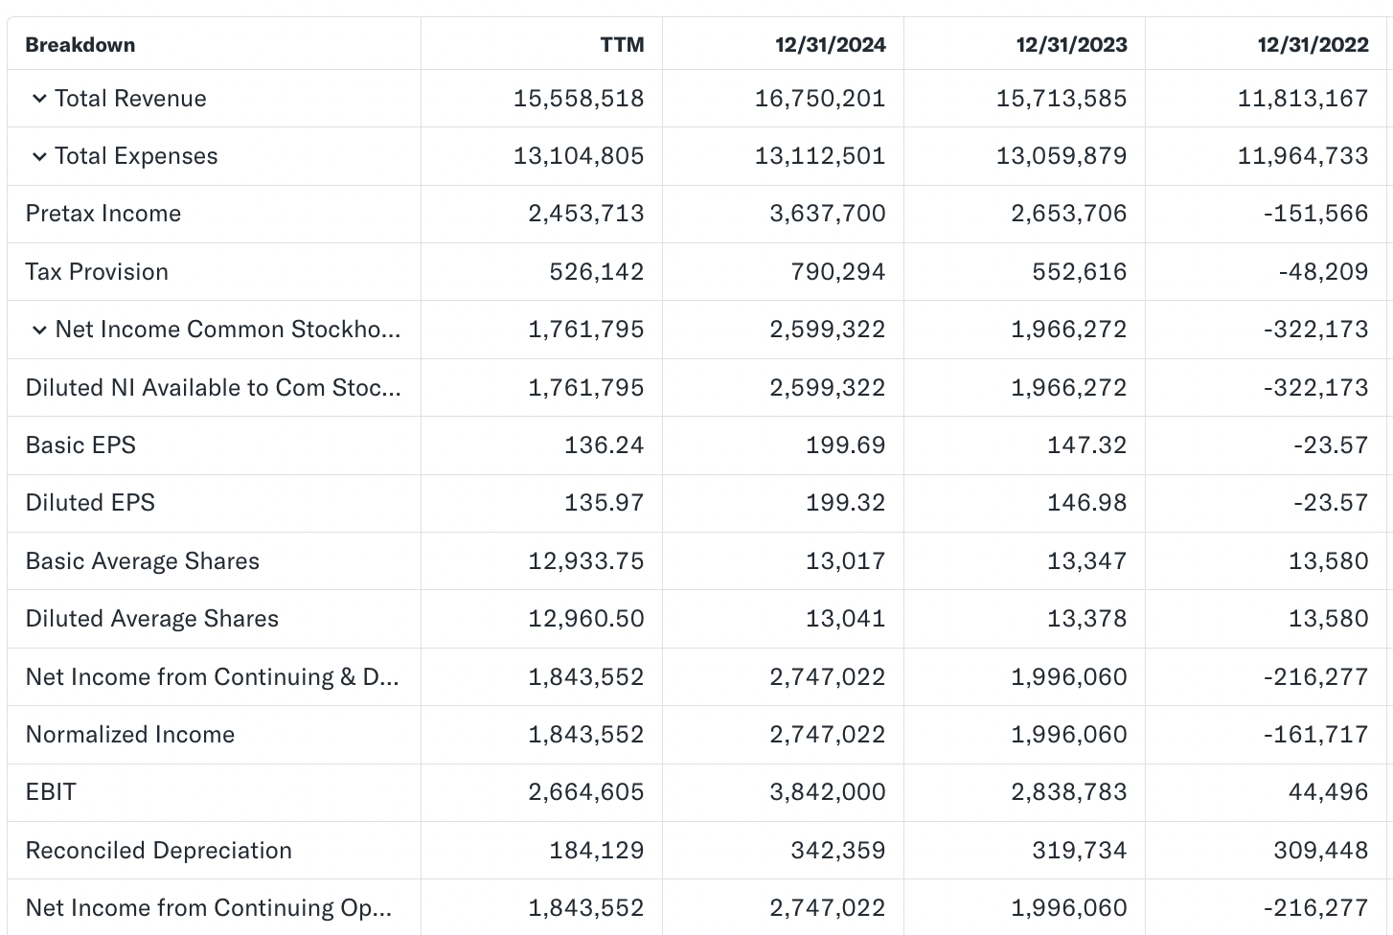Select 2024 Total Revenue value 16,750,201
The height and width of the screenshot is (935, 1393).
pos(820,99)
